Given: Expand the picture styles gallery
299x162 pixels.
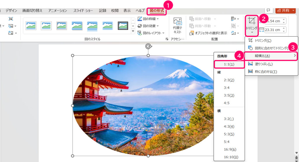Looking at the screenshot, I should click(x=133, y=31).
